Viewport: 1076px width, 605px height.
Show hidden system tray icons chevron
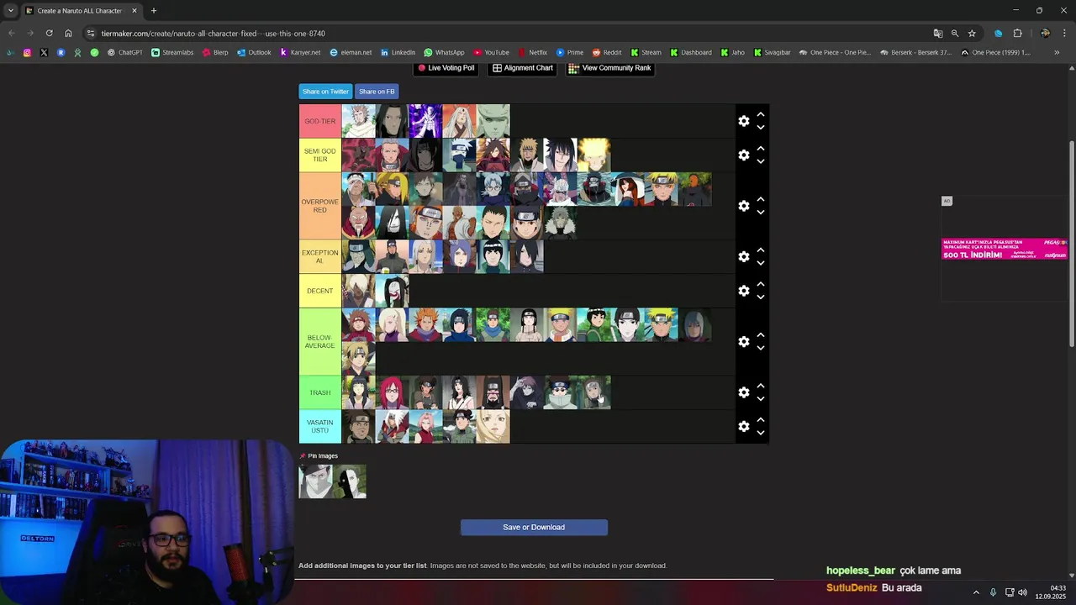976,592
